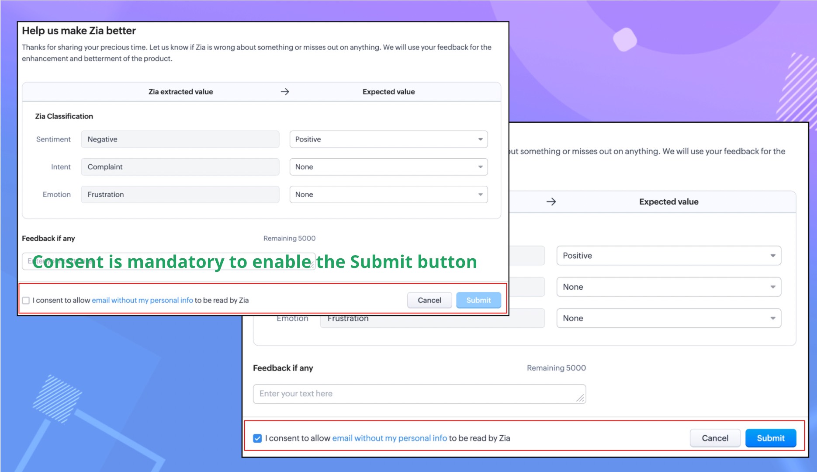Screen dimensions: 817x472
Task: Expand the bottom None dropdown in lower dialog
Action: pos(668,318)
